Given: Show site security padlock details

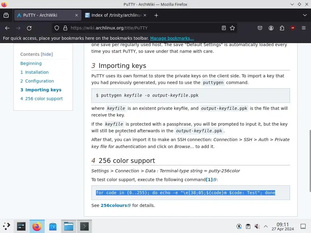Looking at the screenshot, I should click(x=65, y=28).
